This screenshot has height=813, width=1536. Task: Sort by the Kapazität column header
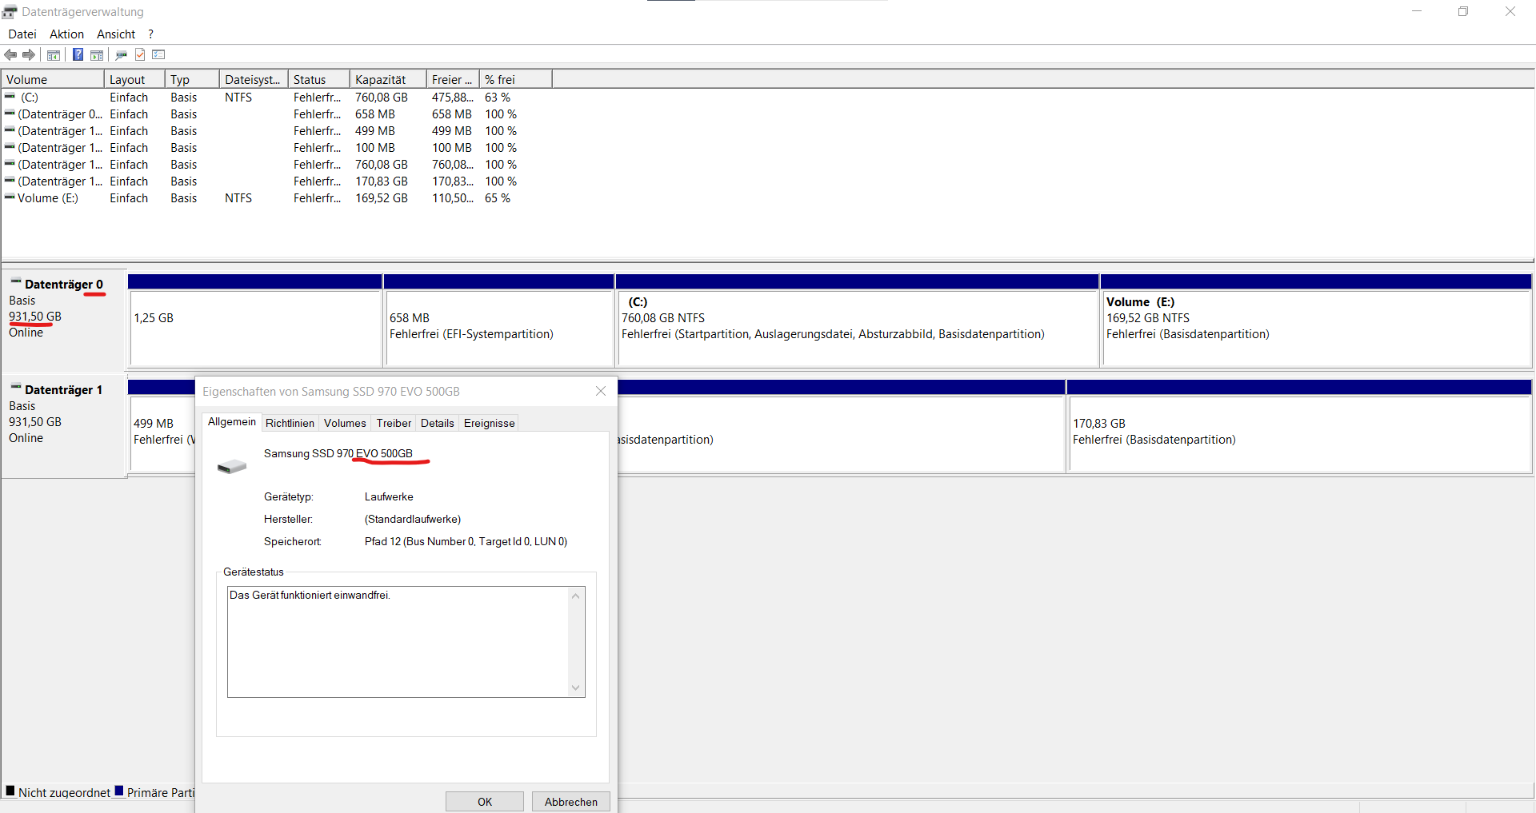point(388,79)
